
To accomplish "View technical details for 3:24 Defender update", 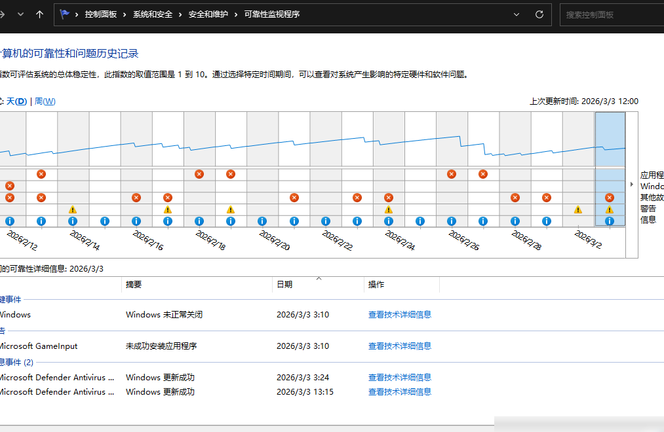I will point(400,377).
